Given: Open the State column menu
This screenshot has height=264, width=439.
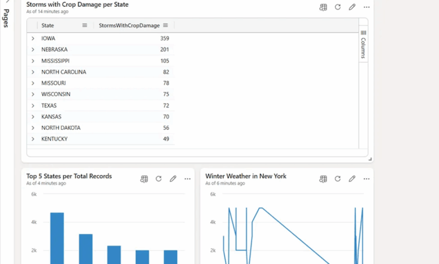Looking at the screenshot, I should [x=84, y=25].
